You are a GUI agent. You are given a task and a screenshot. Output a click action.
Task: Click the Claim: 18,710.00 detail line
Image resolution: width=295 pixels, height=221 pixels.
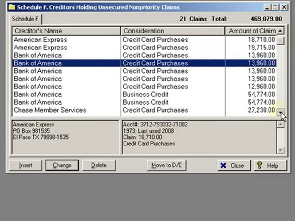[142, 137]
